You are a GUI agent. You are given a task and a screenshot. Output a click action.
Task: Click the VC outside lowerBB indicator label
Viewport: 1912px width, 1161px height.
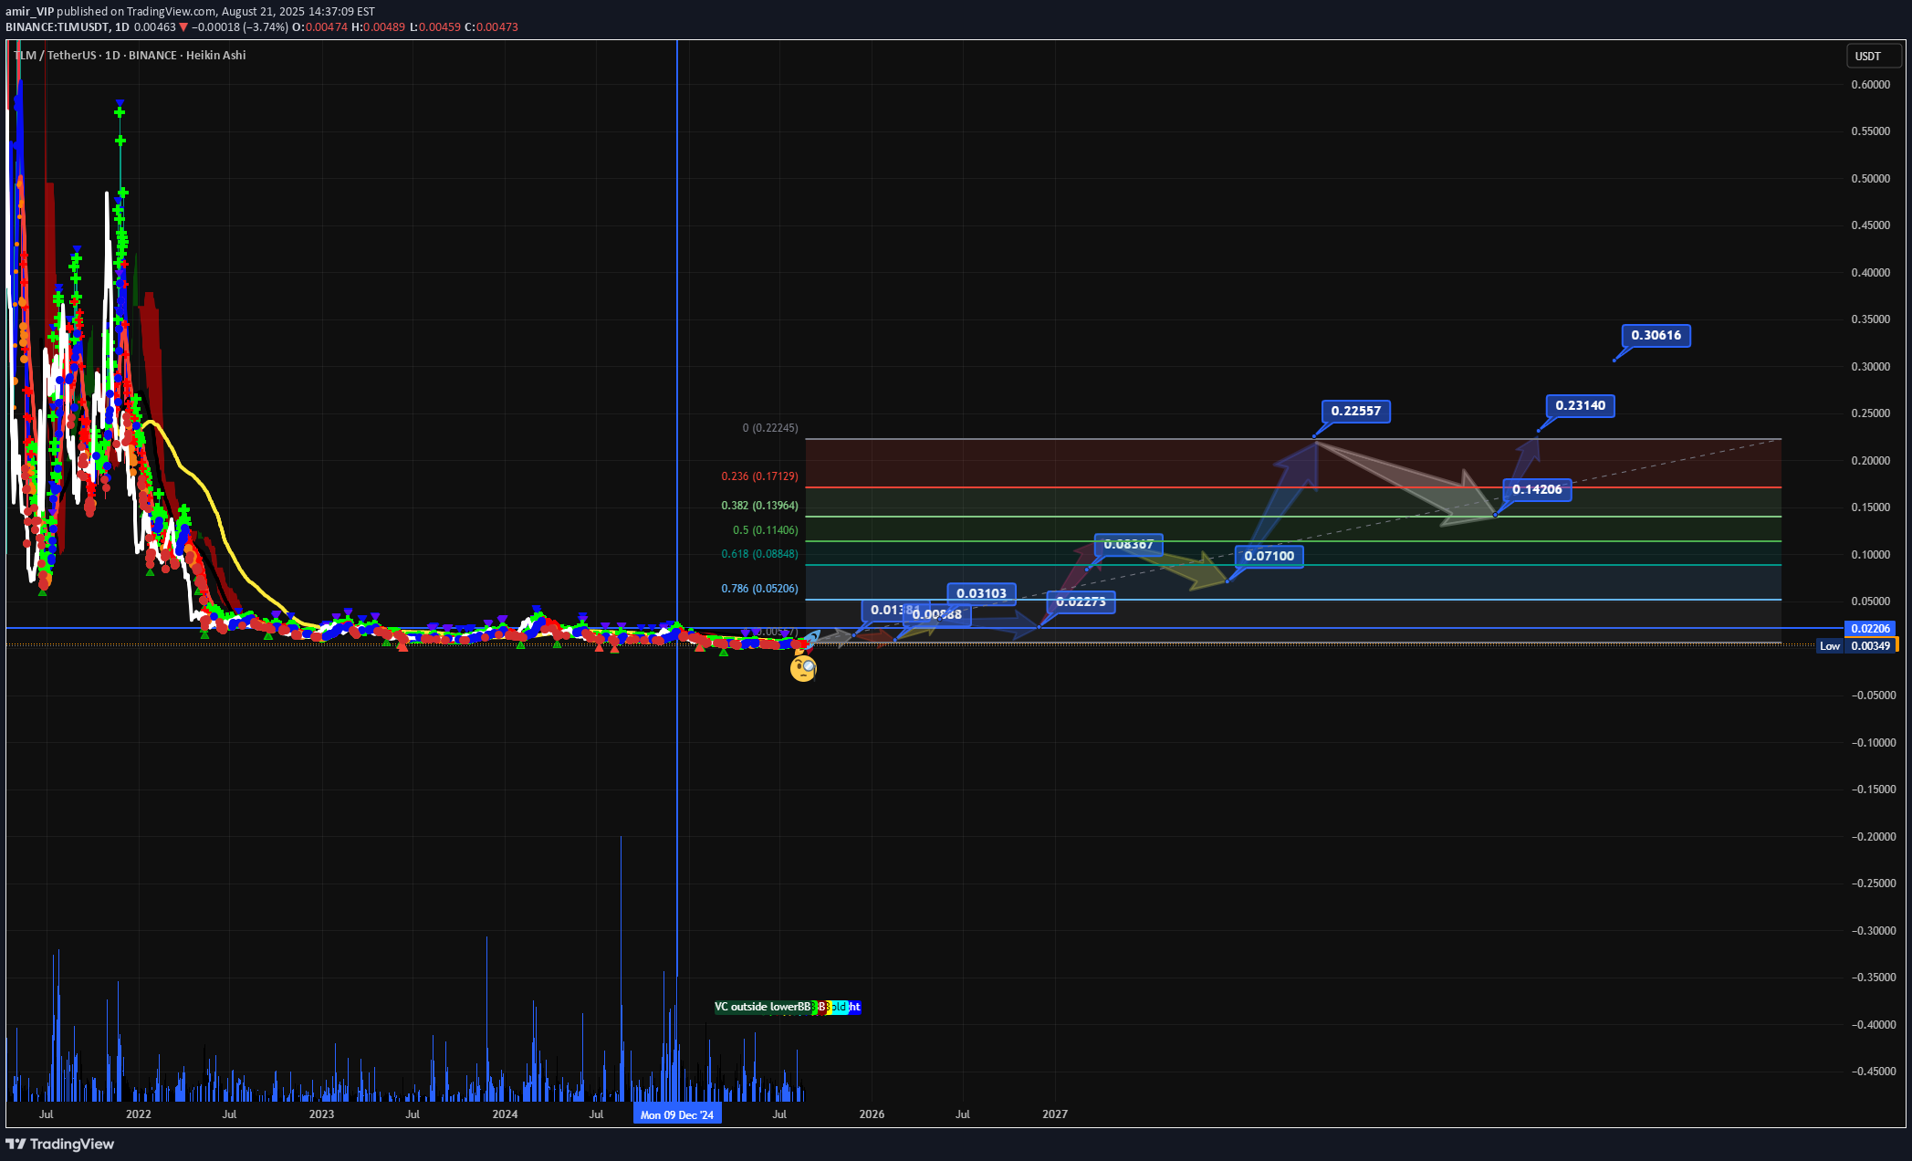[762, 1007]
